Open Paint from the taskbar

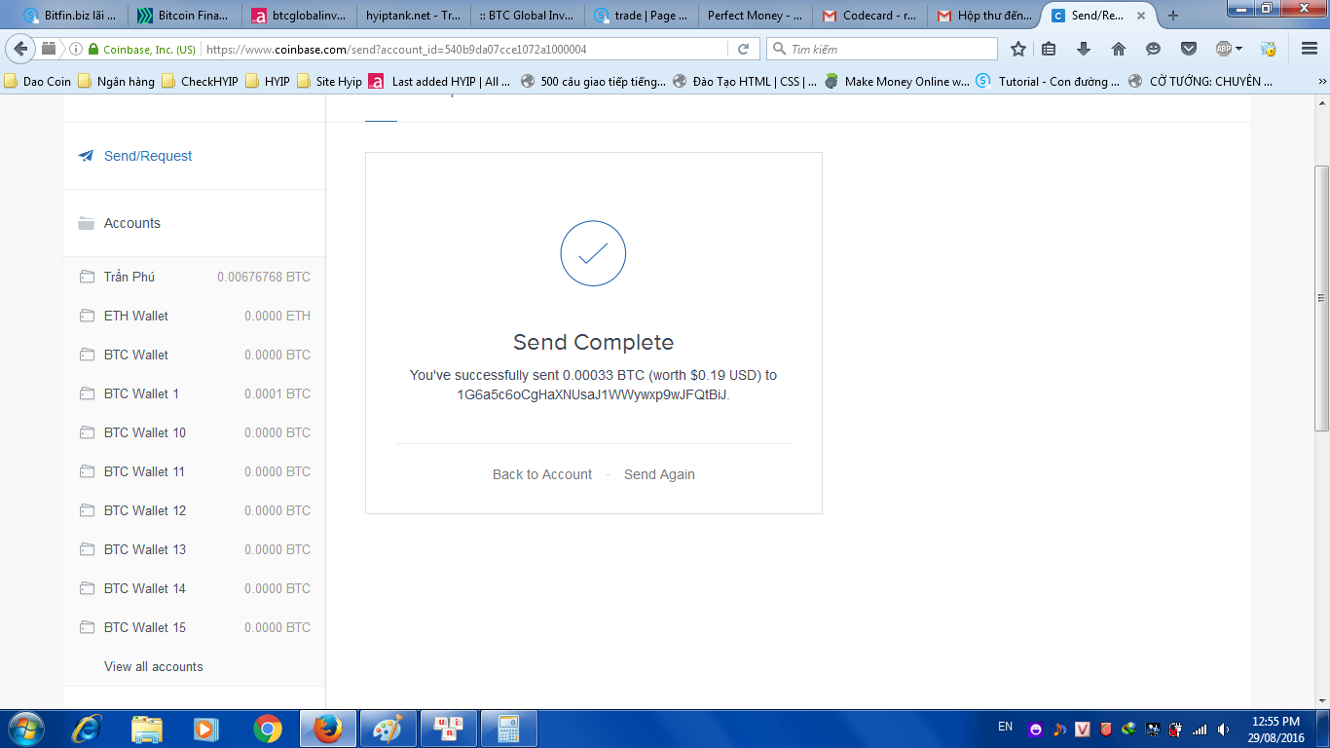tap(388, 729)
